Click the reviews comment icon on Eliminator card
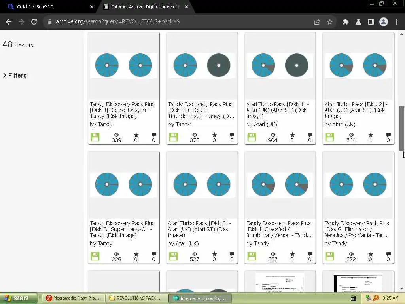The image size is (405, 304). [x=388, y=254]
